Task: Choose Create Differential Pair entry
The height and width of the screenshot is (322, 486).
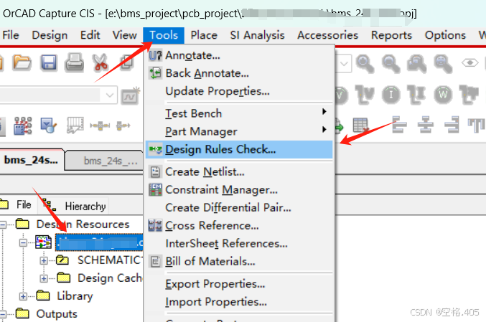Action: click(x=239, y=208)
